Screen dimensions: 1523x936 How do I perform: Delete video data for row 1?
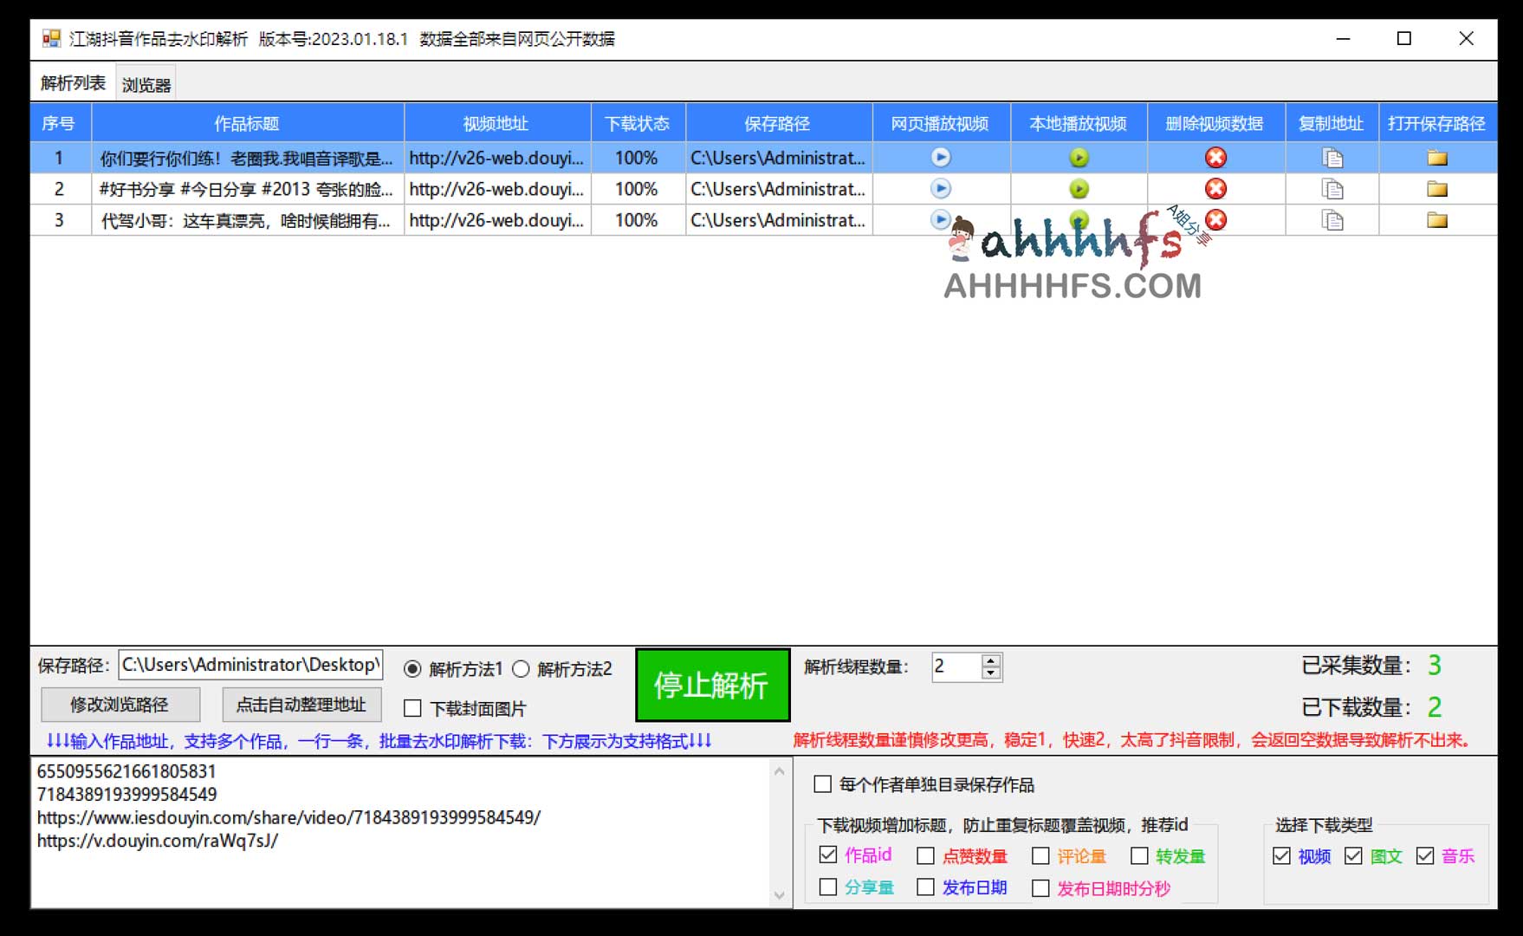[x=1216, y=158]
